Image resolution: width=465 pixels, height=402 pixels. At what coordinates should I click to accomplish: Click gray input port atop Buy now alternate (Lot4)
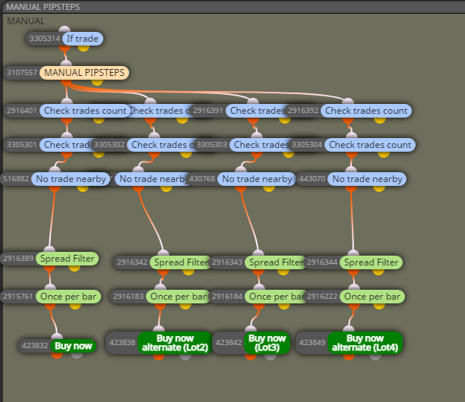tap(349, 328)
